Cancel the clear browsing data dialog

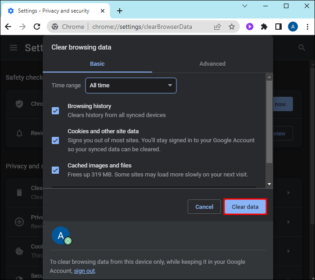pyautogui.click(x=204, y=207)
